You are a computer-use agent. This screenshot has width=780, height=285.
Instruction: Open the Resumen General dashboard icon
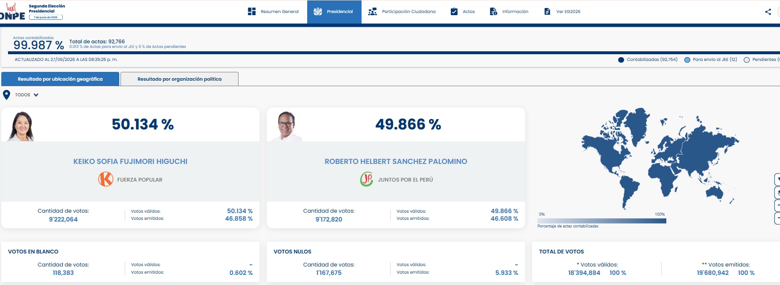click(x=252, y=11)
